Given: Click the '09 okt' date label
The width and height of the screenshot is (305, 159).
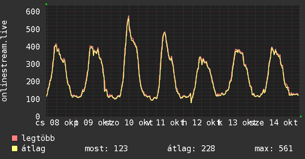Looking at the screenshot, I should tap(98, 123).
